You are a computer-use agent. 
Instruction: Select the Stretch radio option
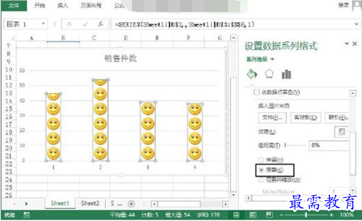click(261, 160)
